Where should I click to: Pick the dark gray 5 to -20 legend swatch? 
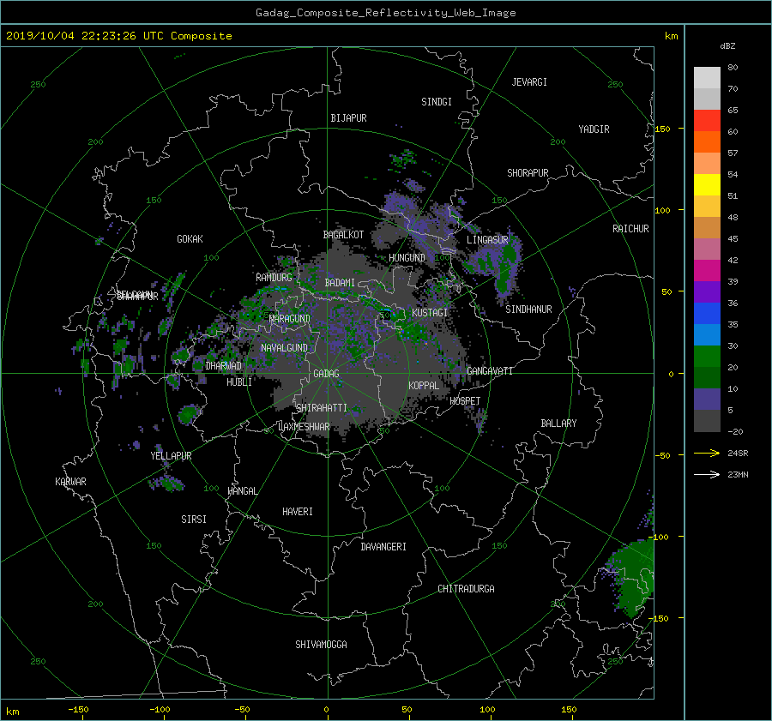pyautogui.click(x=707, y=421)
